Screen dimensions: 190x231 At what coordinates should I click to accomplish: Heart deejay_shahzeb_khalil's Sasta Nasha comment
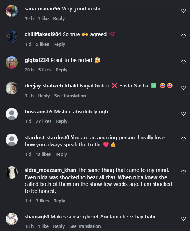[x=183, y=88]
